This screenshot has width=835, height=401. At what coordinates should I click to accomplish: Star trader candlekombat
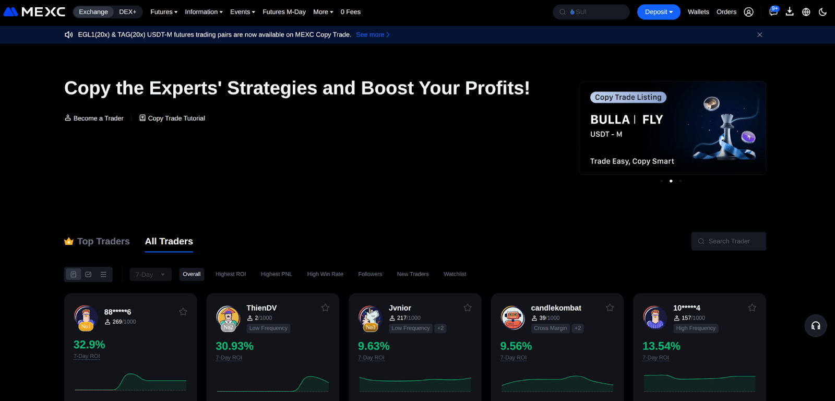pyautogui.click(x=610, y=308)
